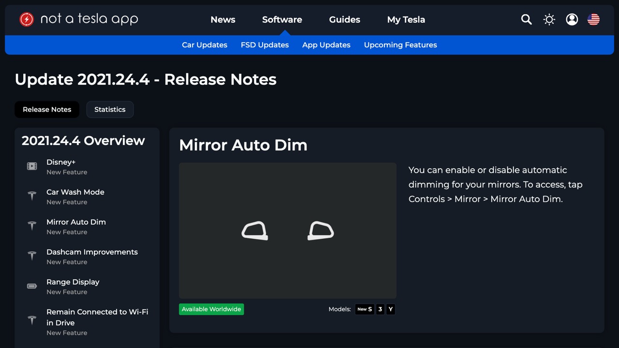Viewport: 619px width, 348px height.
Task: Click the Disney+ film icon in the overview
Action: click(x=32, y=166)
